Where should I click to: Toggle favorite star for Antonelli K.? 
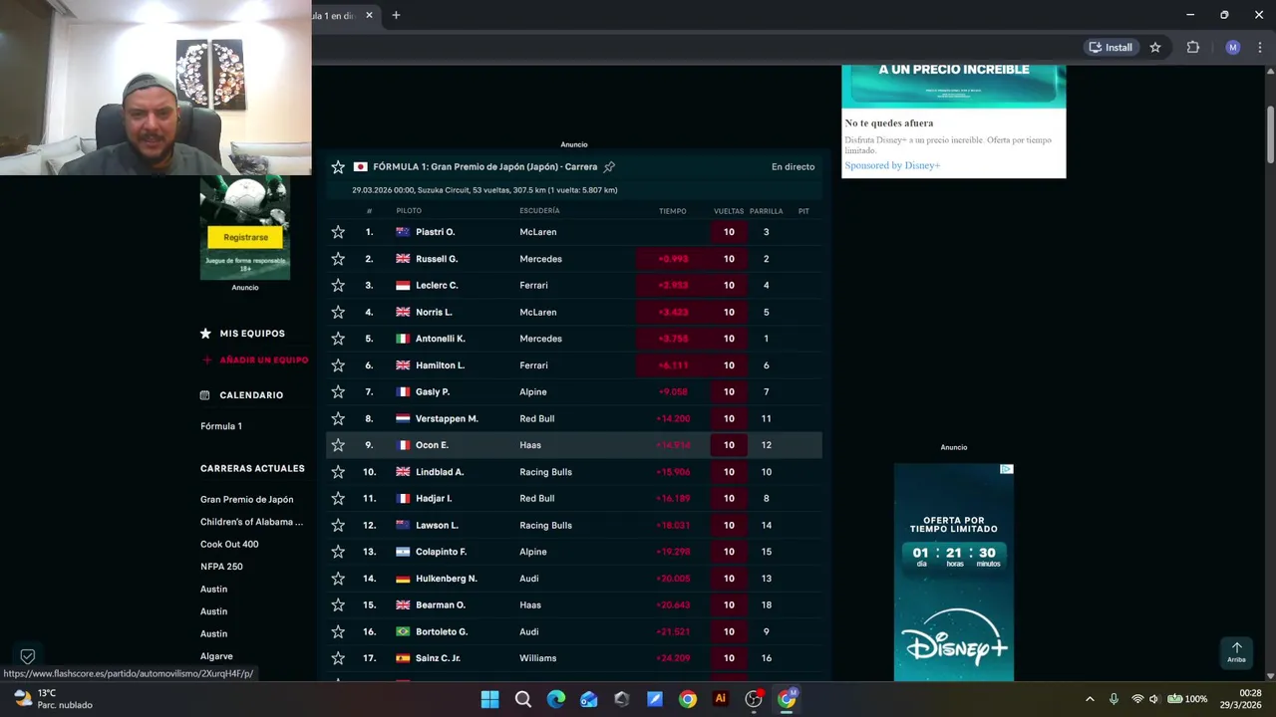[x=338, y=339]
